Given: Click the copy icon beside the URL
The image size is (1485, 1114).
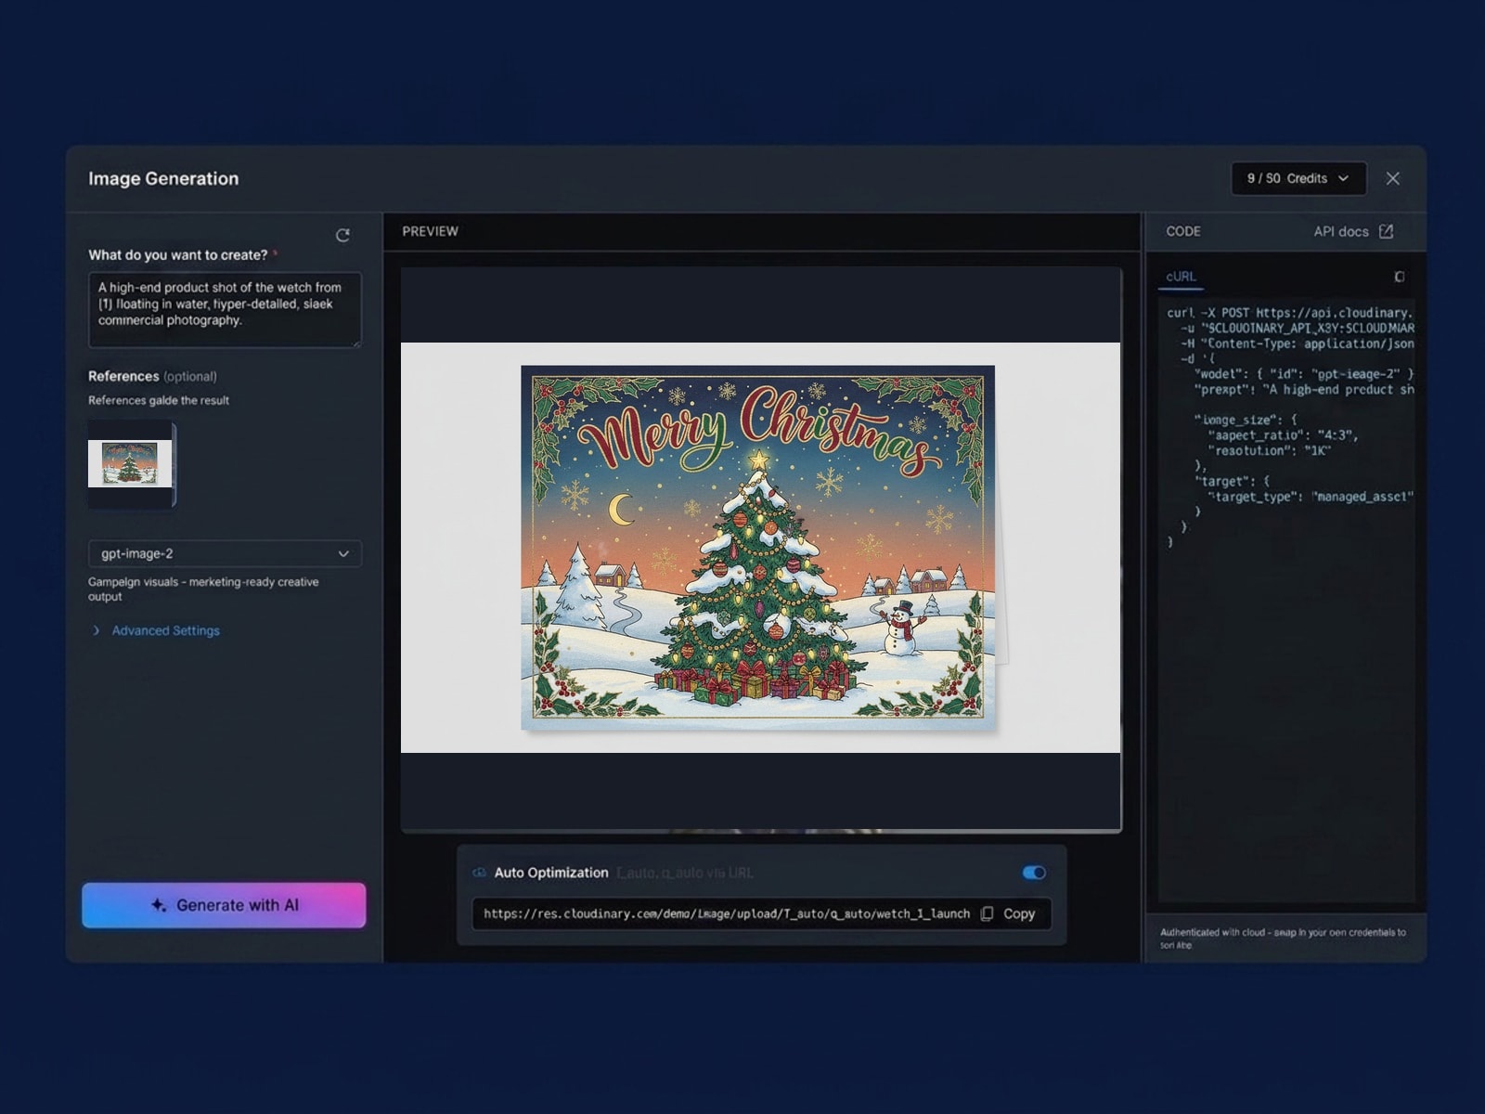Looking at the screenshot, I should (987, 913).
